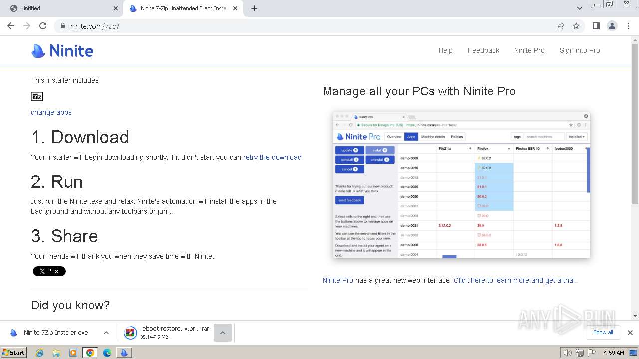Click the 7-Zip app icon
The image size is (639, 359).
(x=37, y=97)
